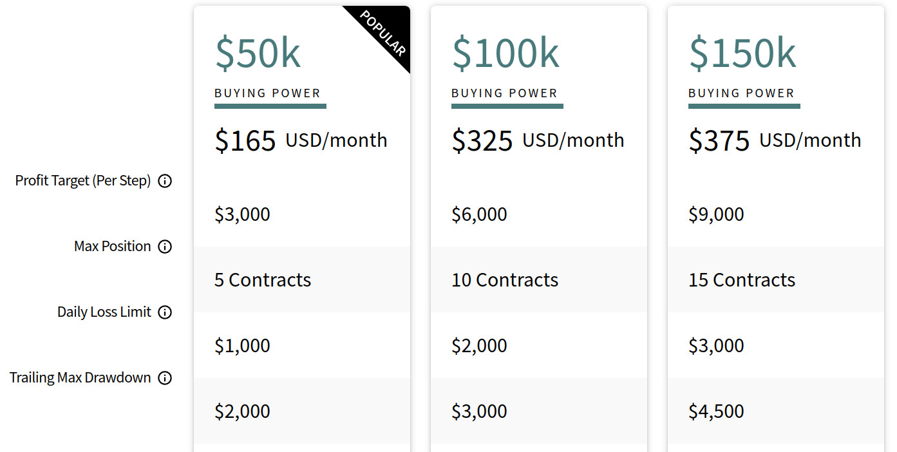Viewport: 897px width, 452px height.
Task: Click the 10 Contracts value in the $100k column
Action: [504, 279]
